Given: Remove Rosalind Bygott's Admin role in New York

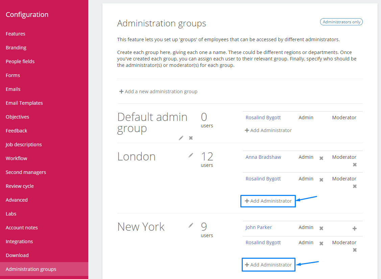Looking at the screenshot, I should (321, 243).
